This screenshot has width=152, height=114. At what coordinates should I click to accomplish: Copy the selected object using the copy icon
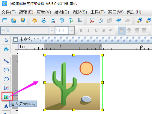pos(100,20)
